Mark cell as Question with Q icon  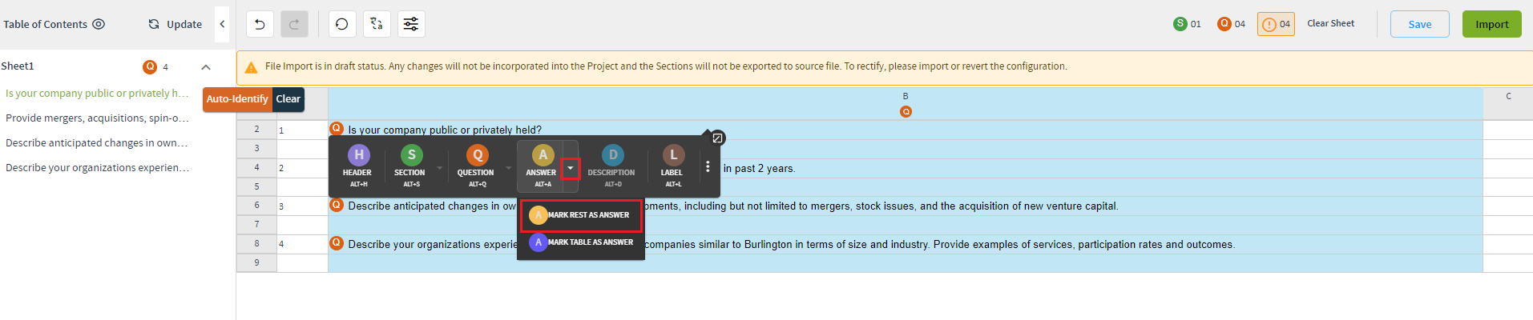(476, 166)
